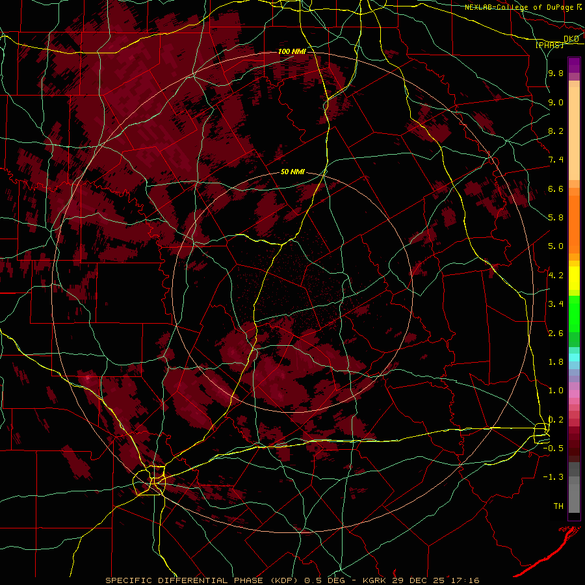Pick the cyan band of the color scale

coord(574,357)
